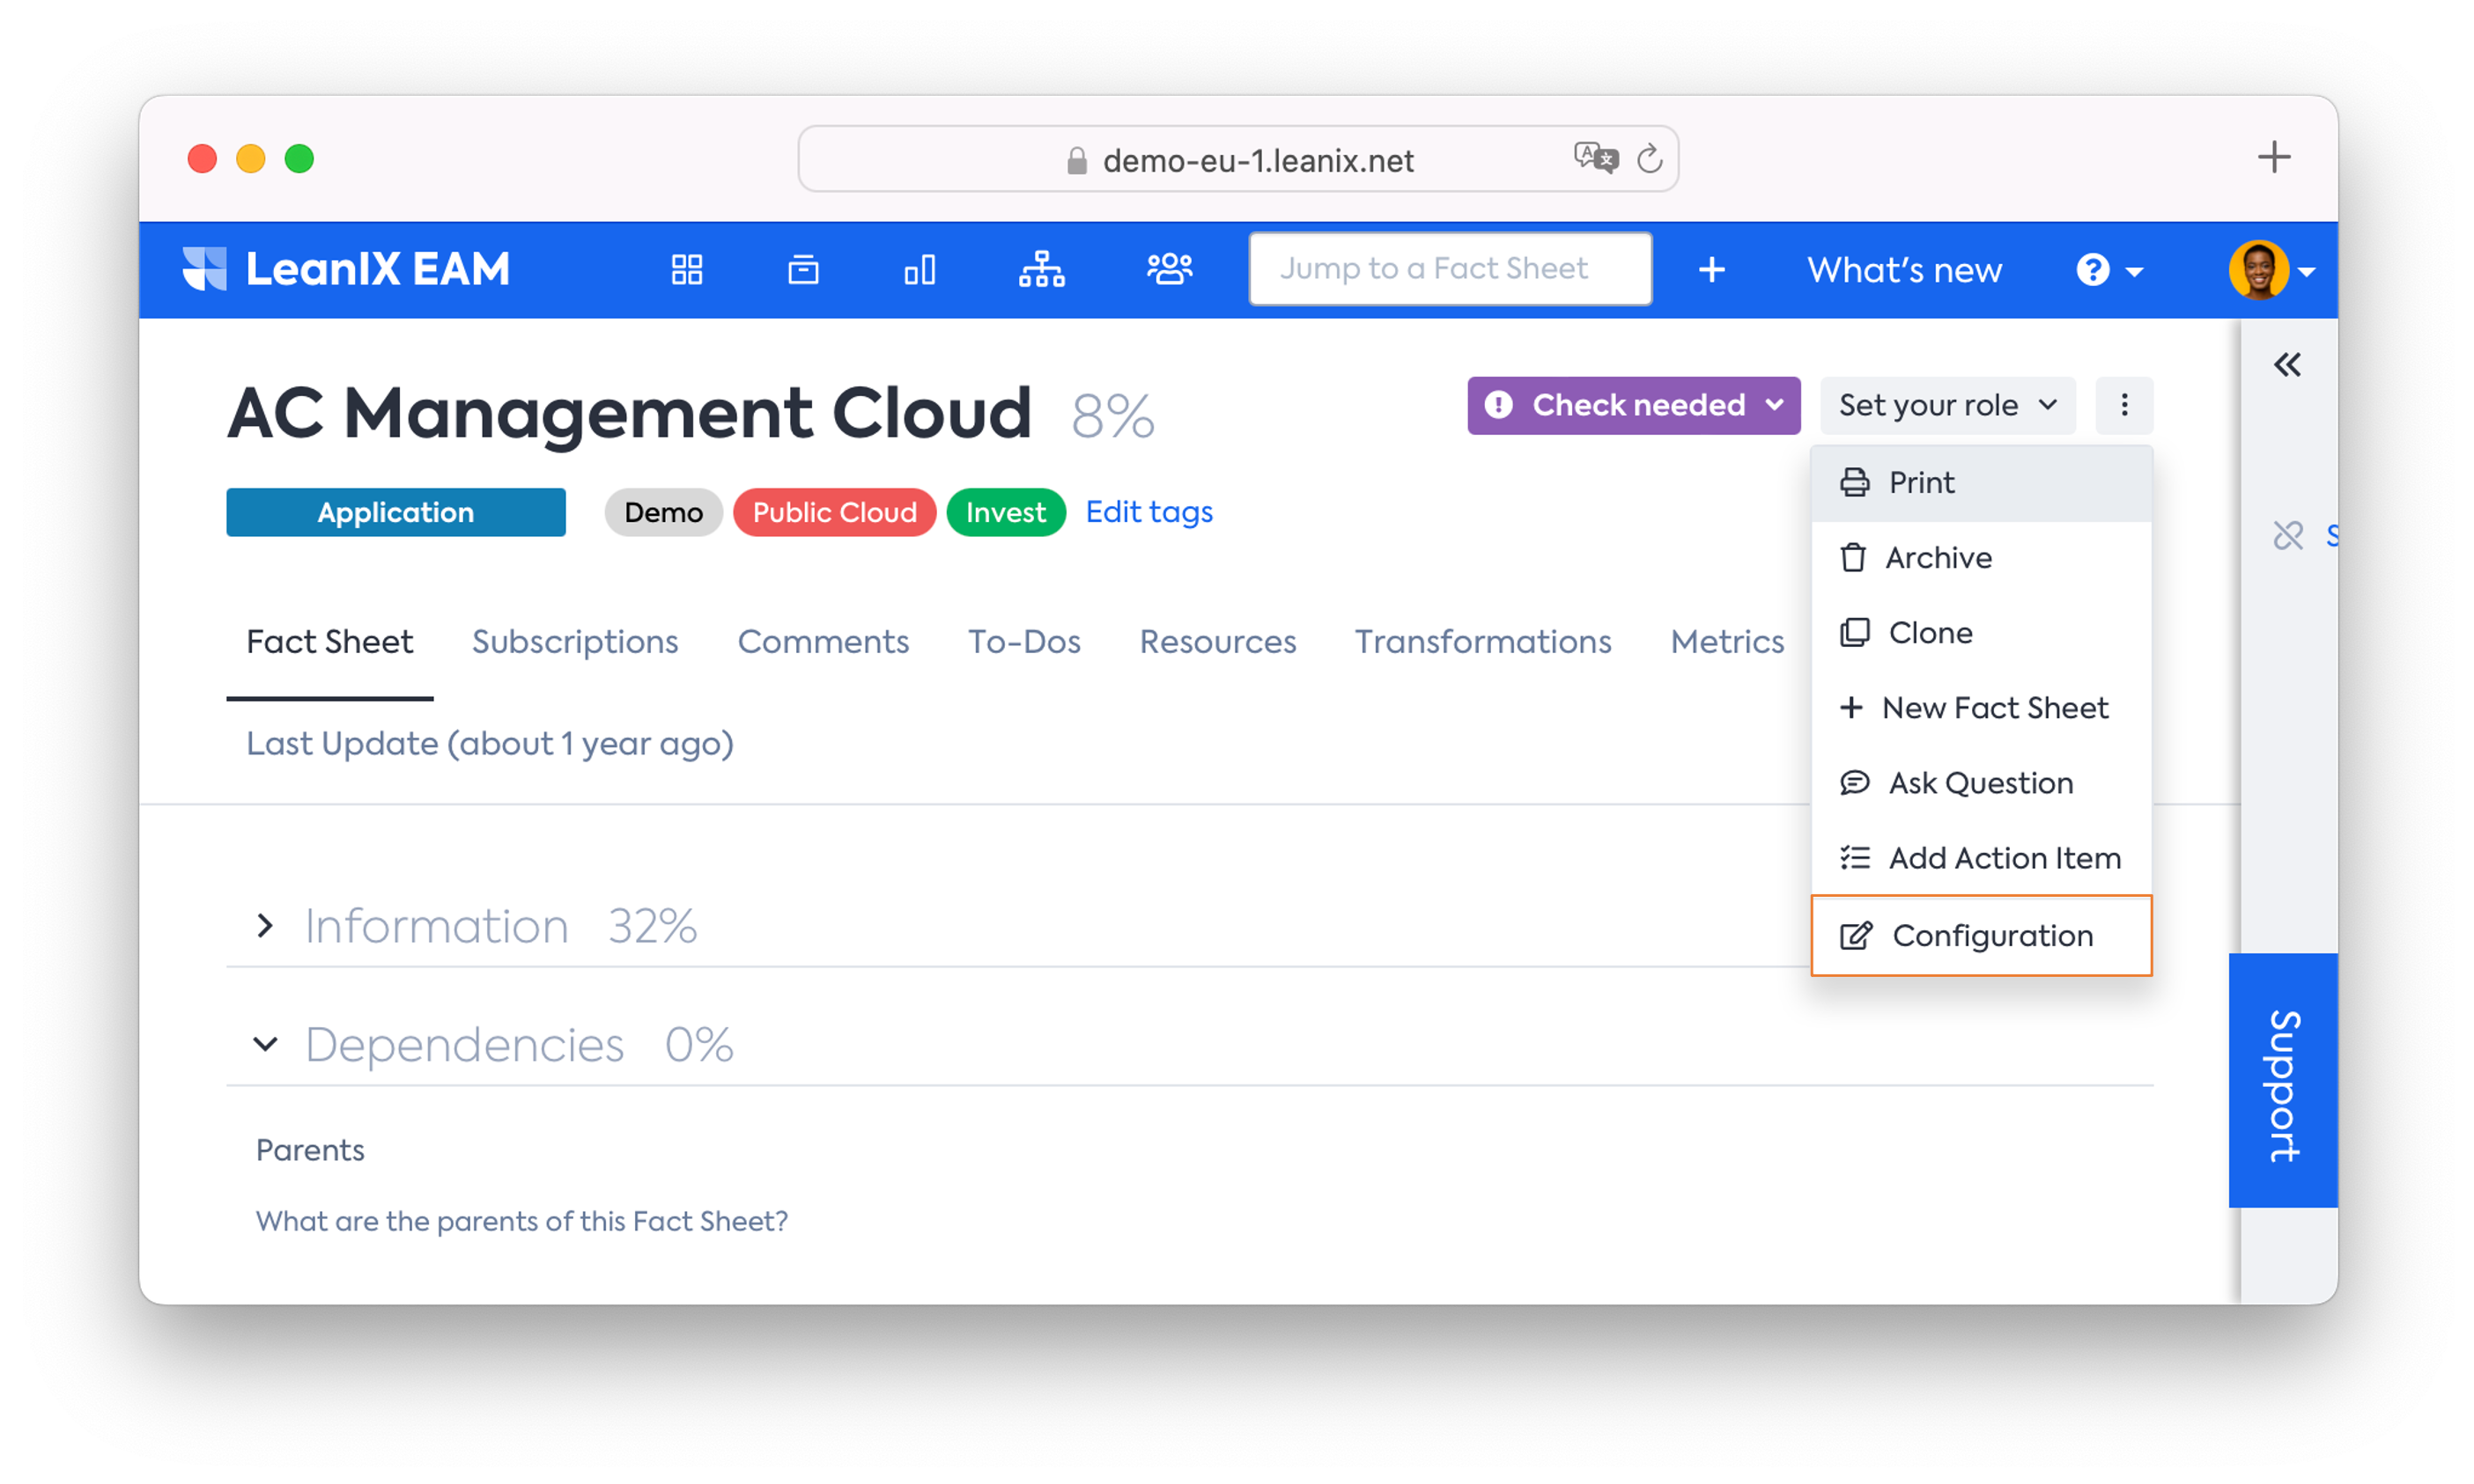Choose Add Action Item from the menu
Viewport: 2474px width, 1484px height.
click(1981, 858)
